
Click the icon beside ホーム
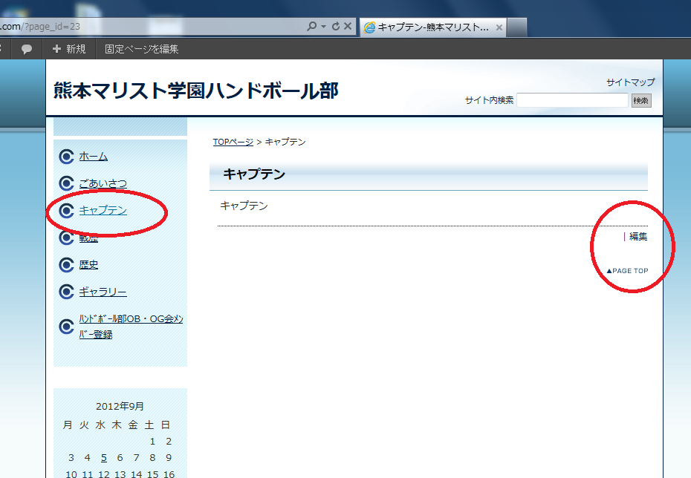[67, 157]
